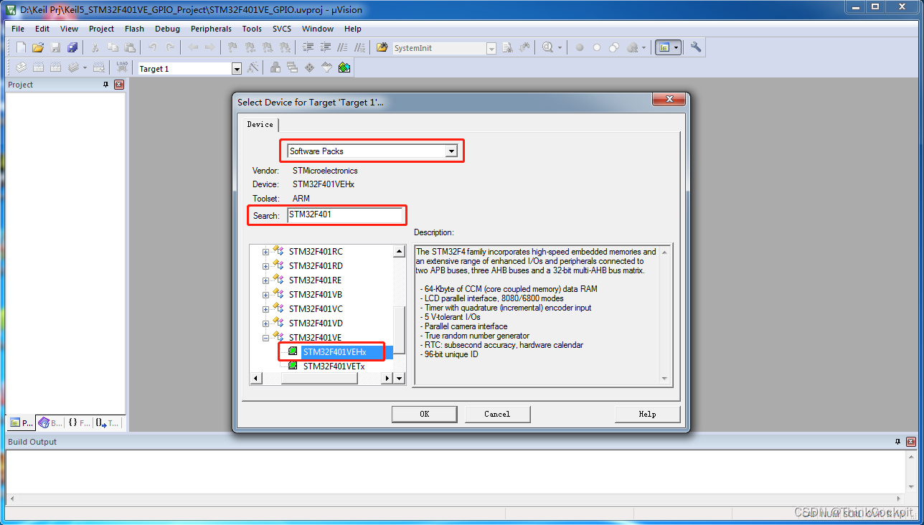The height and width of the screenshot is (525, 924).
Task: Switch to the Books tab in Project panel
Action: point(50,423)
